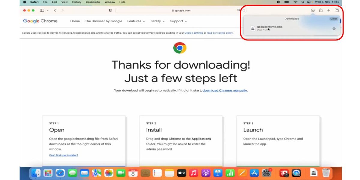Open the Downloads stack in dock
The height and width of the screenshot is (180, 360).
[x=314, y=173]
